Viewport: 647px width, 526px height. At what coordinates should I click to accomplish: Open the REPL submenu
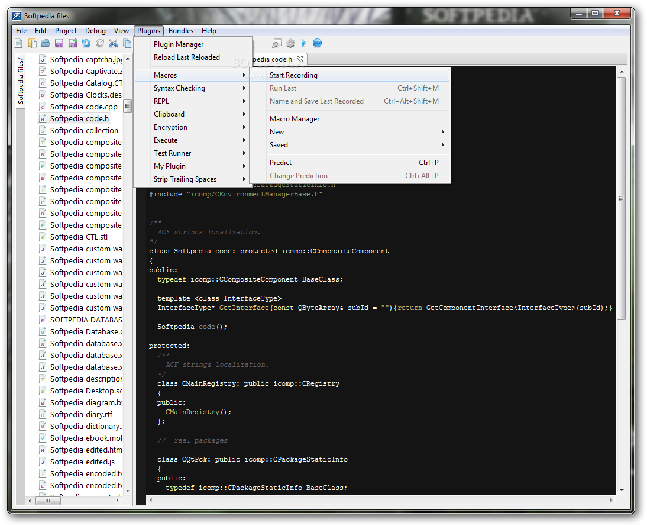(192, 101)
